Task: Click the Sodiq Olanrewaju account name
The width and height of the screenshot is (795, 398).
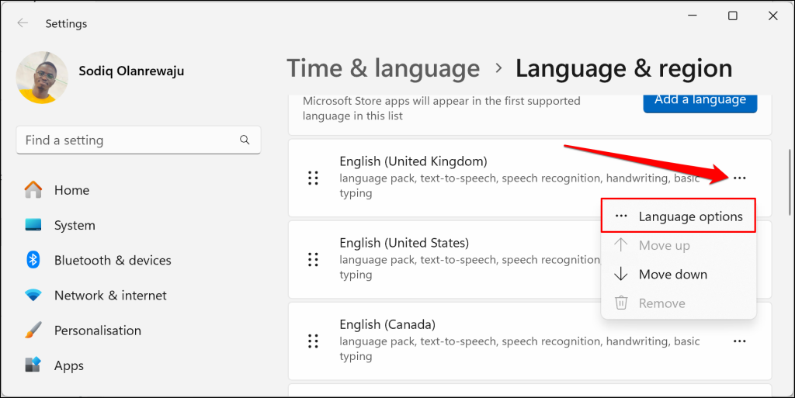Action: tap(131, 71)
